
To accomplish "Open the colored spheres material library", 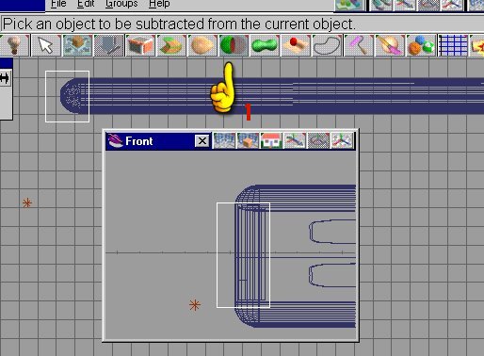I will pyautogui.click(x=421, y=45).
